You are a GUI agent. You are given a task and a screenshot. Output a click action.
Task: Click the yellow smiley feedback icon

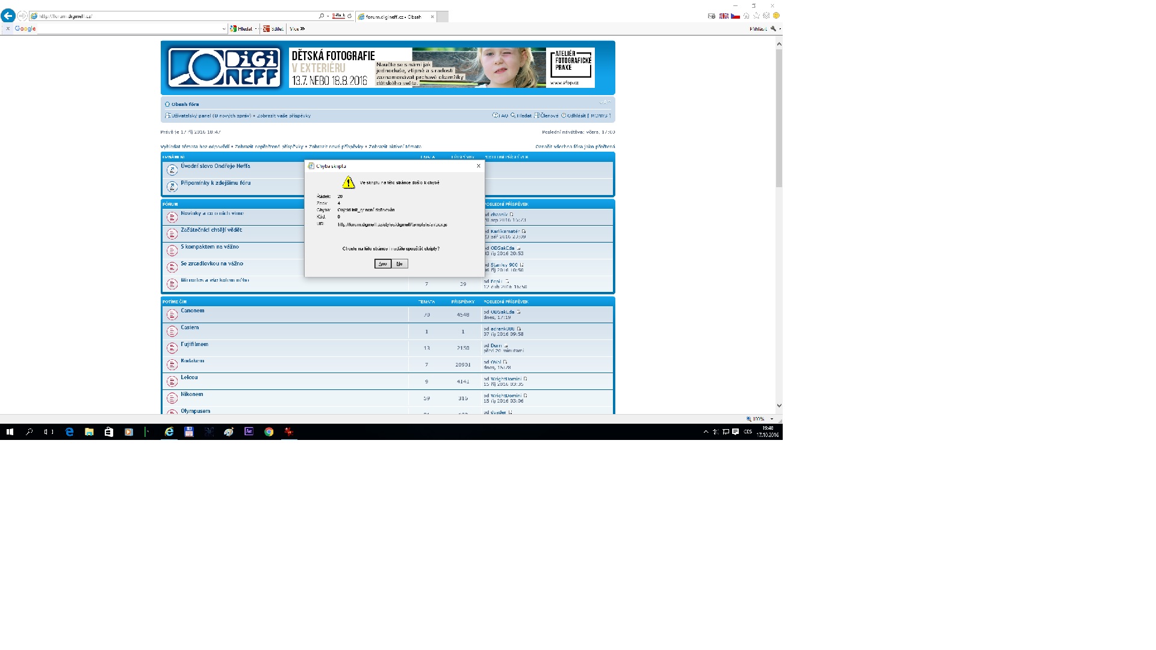(776, 16)
